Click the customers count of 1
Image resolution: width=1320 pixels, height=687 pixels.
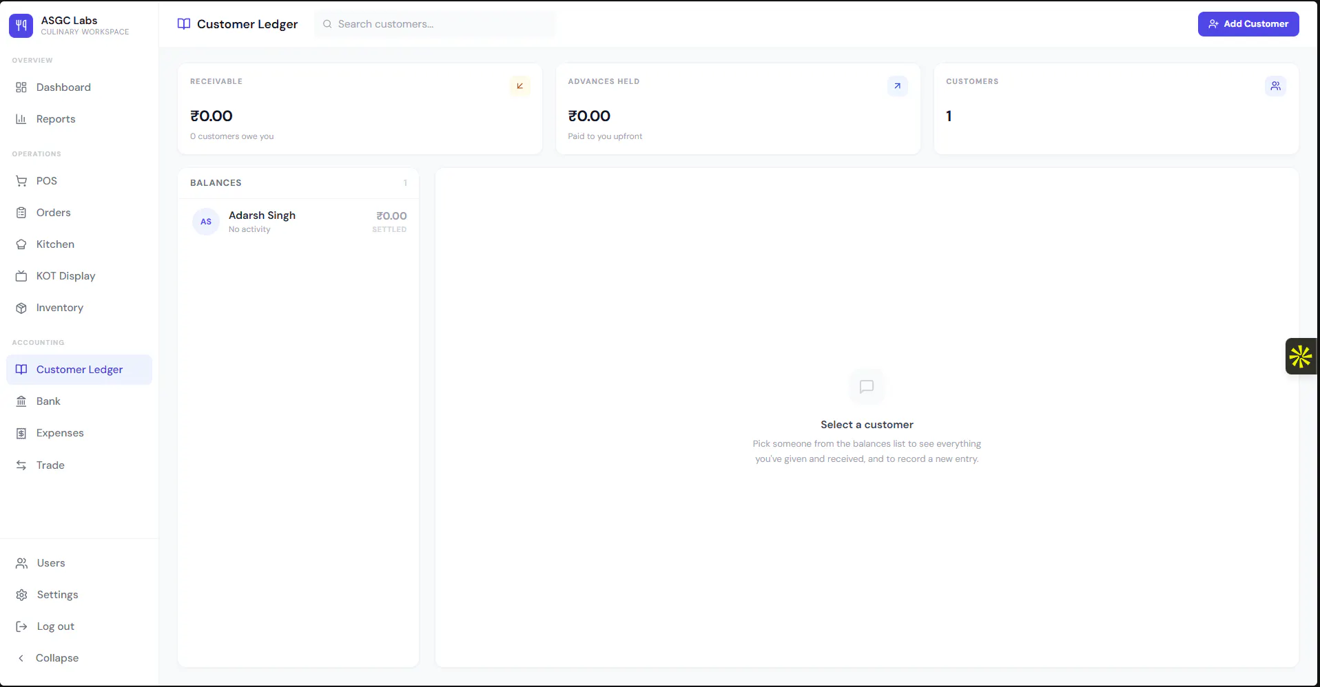pyautogui.click(x=949, y=116)
